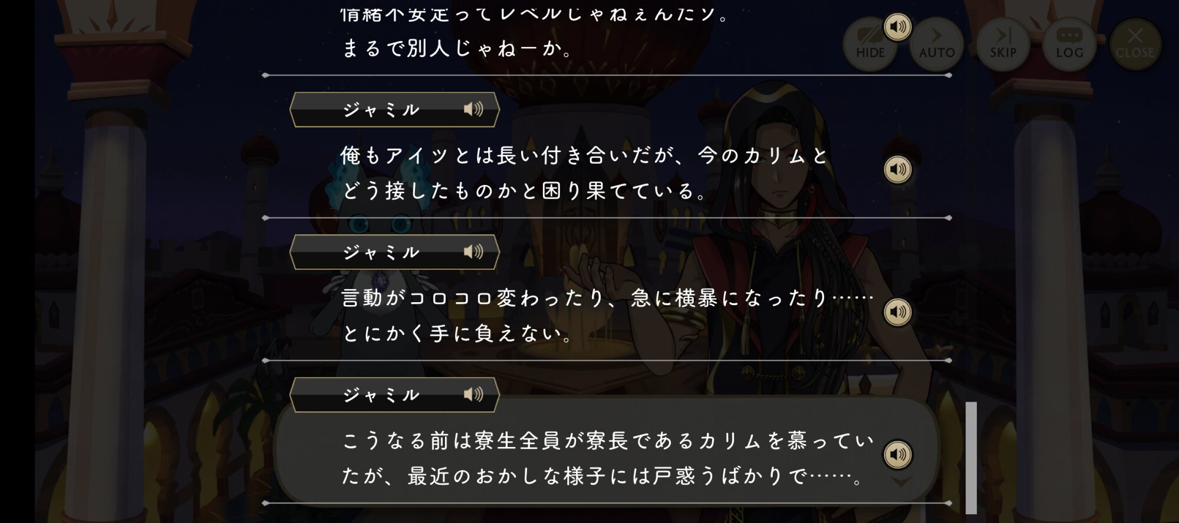The height and width of the screenshot is (523, 1179).
Task: Play voice for 言動がコロコロ変わったり line
Action: click(897, 312)
